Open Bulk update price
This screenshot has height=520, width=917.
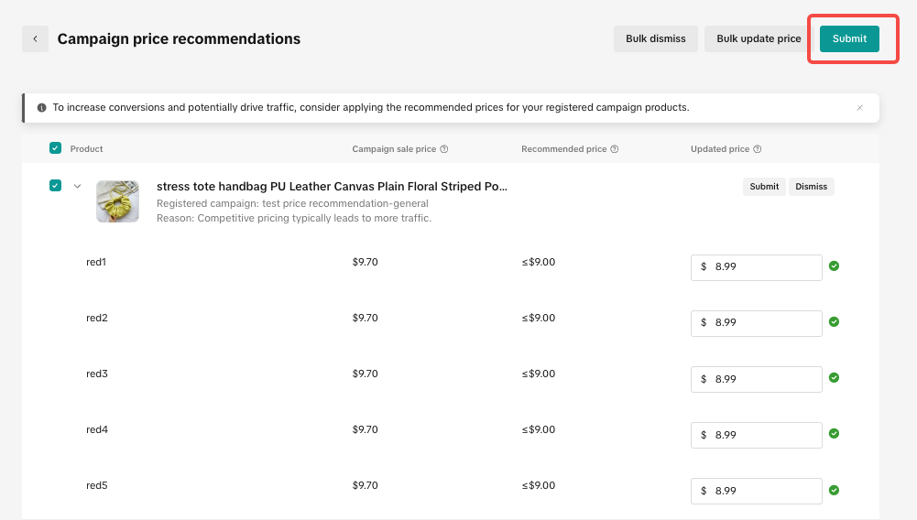coord(759,38)
